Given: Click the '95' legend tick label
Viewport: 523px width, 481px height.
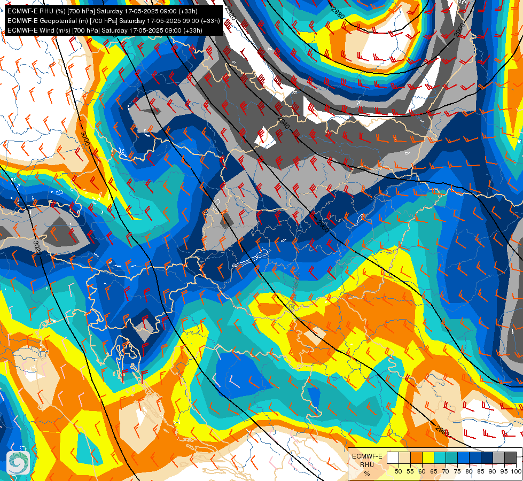Looking at the screenshot, I should pos(504,471).
